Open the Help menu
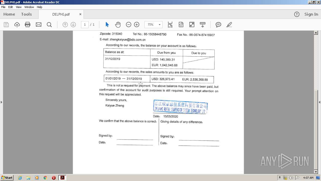321x181 pixels. [x=40, y=7]
